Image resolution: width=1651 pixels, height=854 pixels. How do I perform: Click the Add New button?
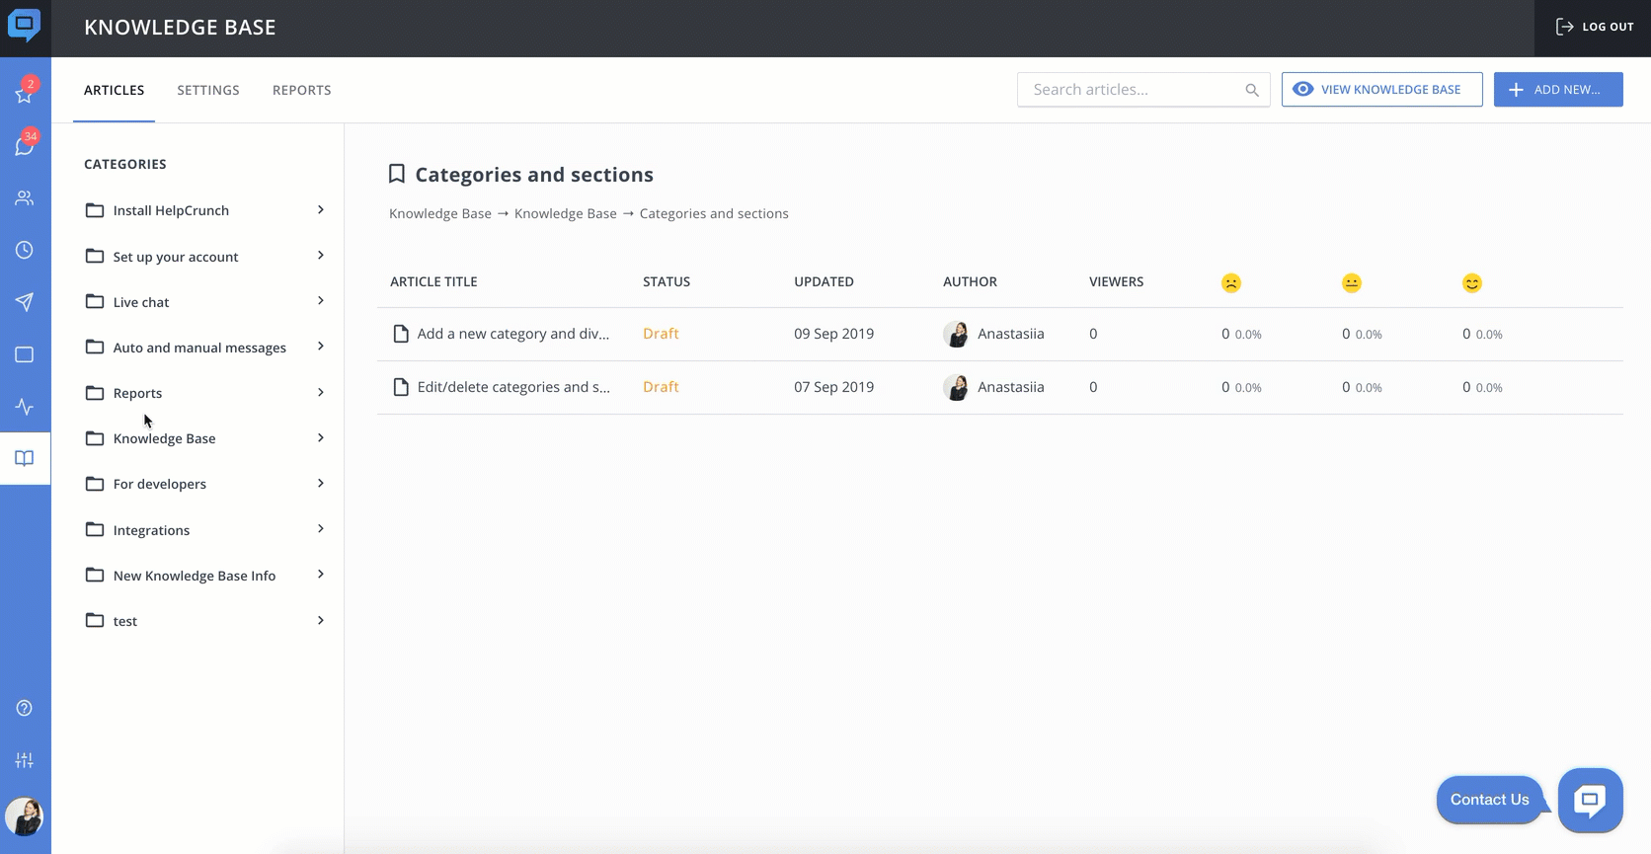coord(1558,89)
